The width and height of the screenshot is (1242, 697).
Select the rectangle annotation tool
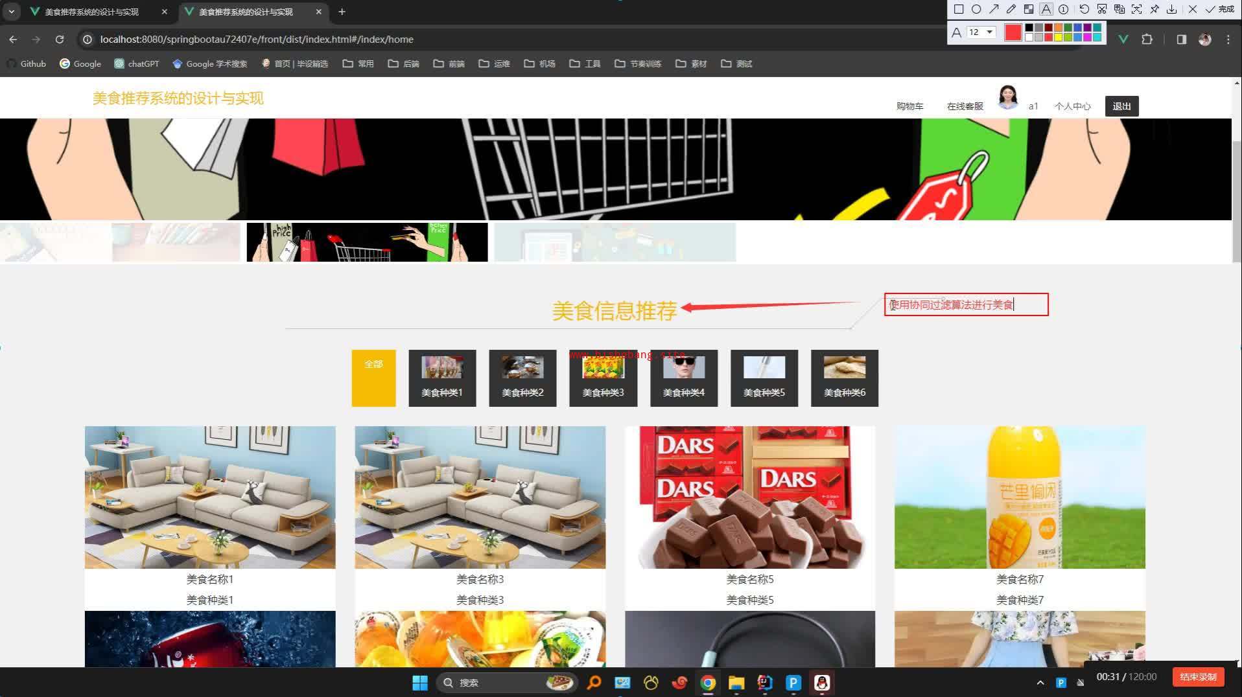tap(959, 9)
